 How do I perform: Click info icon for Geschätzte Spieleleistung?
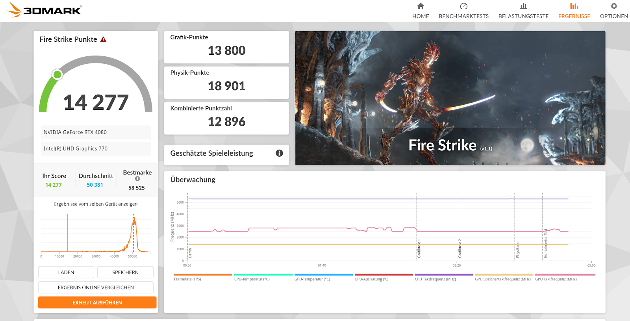click(279, 153)
